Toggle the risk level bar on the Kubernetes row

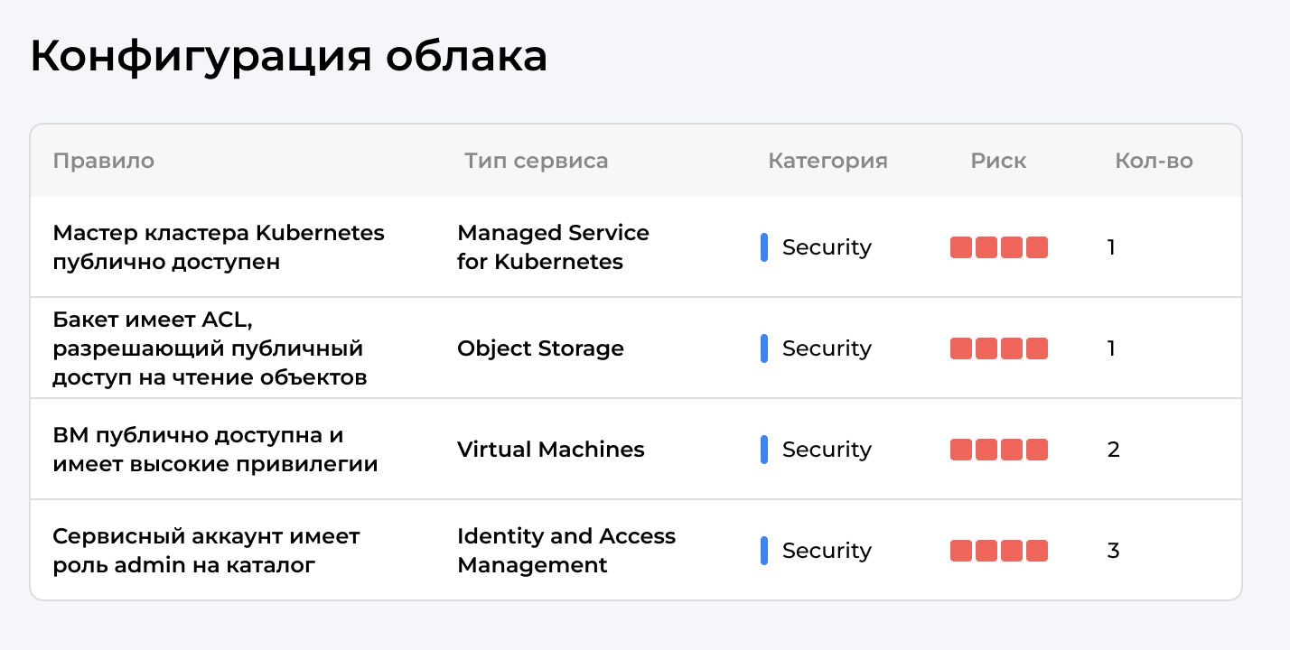pos(998,246)
